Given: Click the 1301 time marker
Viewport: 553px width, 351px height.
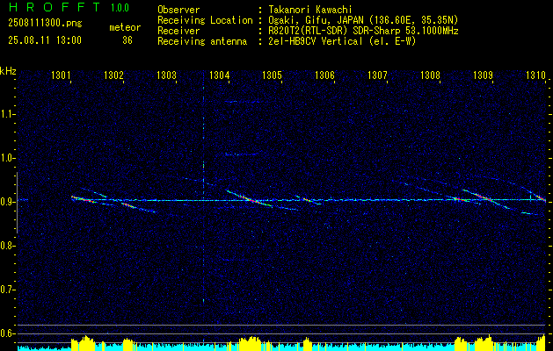Looking at the screenshot, I should (61, 75).
